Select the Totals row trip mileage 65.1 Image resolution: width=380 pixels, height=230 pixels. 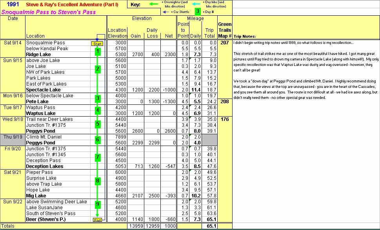[x=209, y=226]
